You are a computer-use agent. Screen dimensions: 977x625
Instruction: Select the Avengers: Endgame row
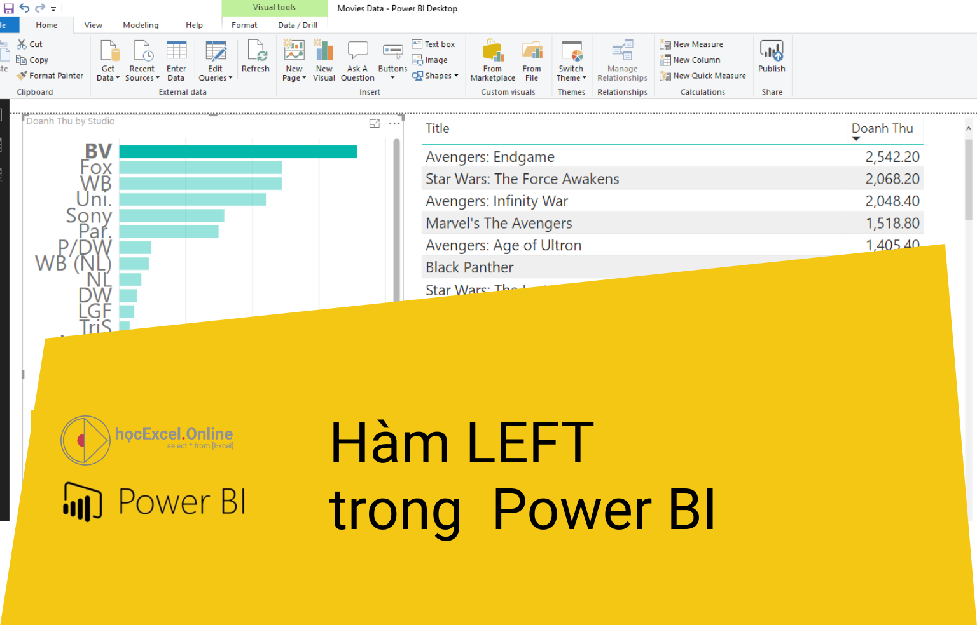click(x=672, y=156)
